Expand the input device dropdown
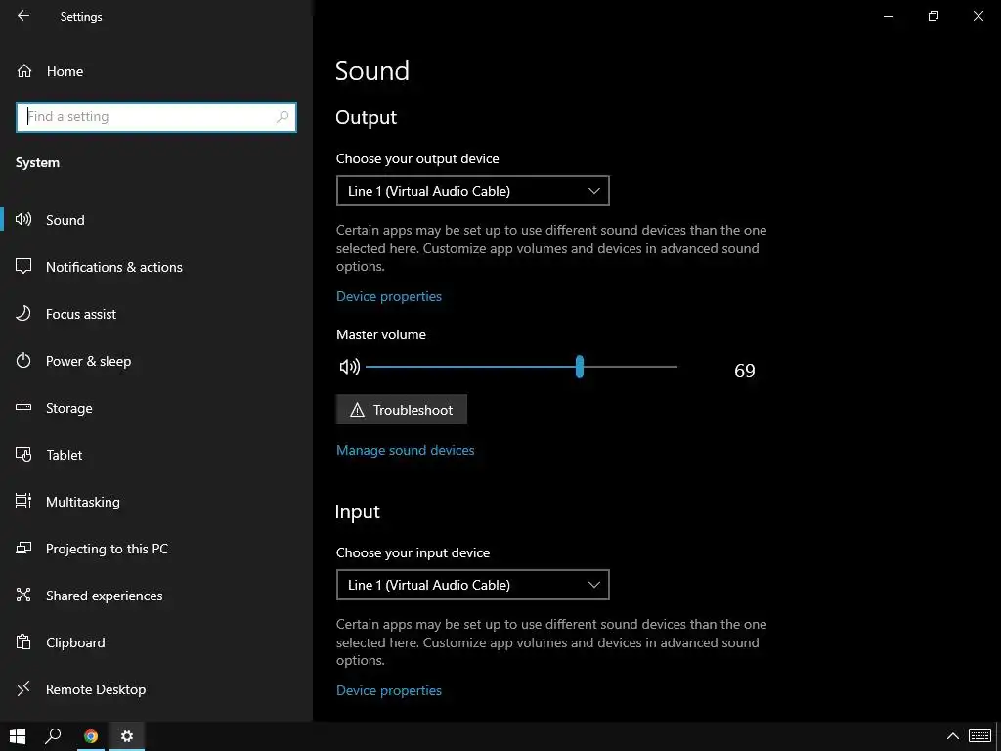 point(472,585)
